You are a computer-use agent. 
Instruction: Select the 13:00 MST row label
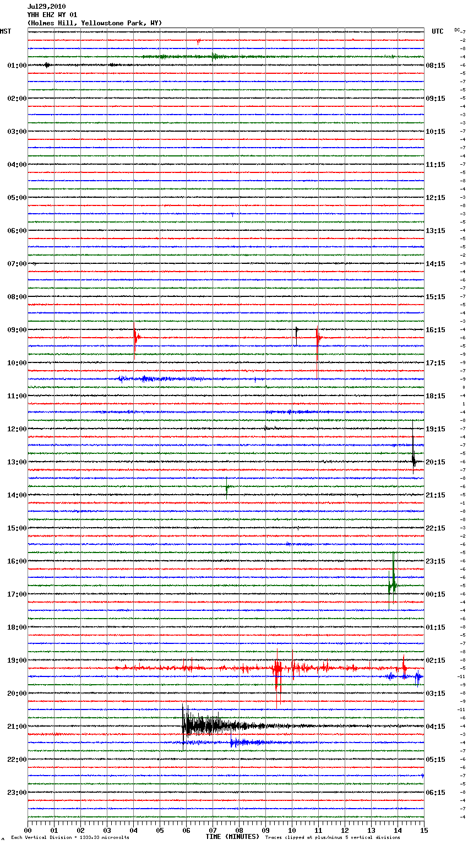[x=17, y=462]
